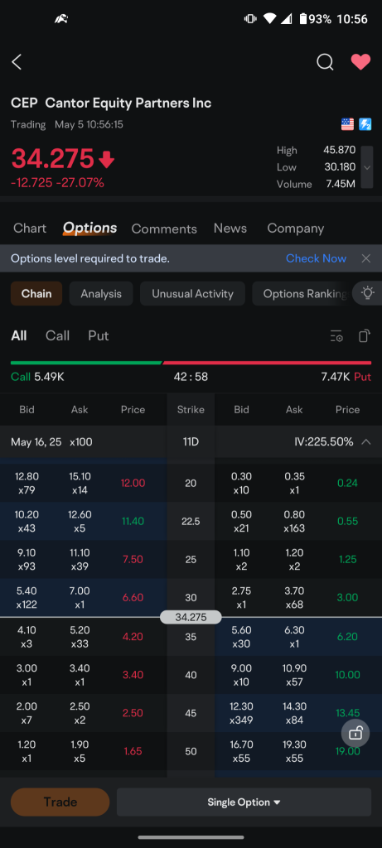Open the Comments tab
Viewport: 382px width, 848px height.
[164, 229]
